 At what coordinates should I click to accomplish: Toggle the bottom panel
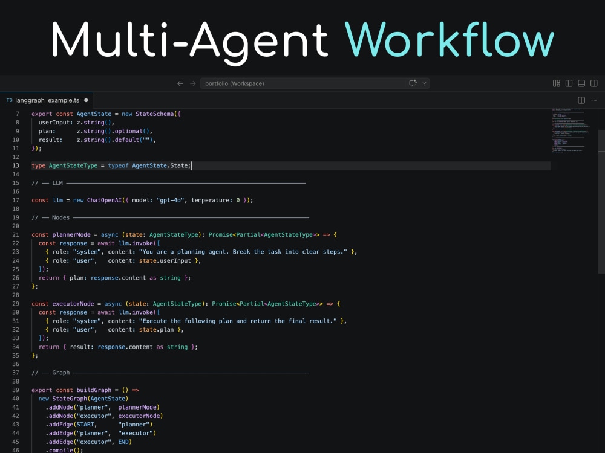(x=581, y=83)
